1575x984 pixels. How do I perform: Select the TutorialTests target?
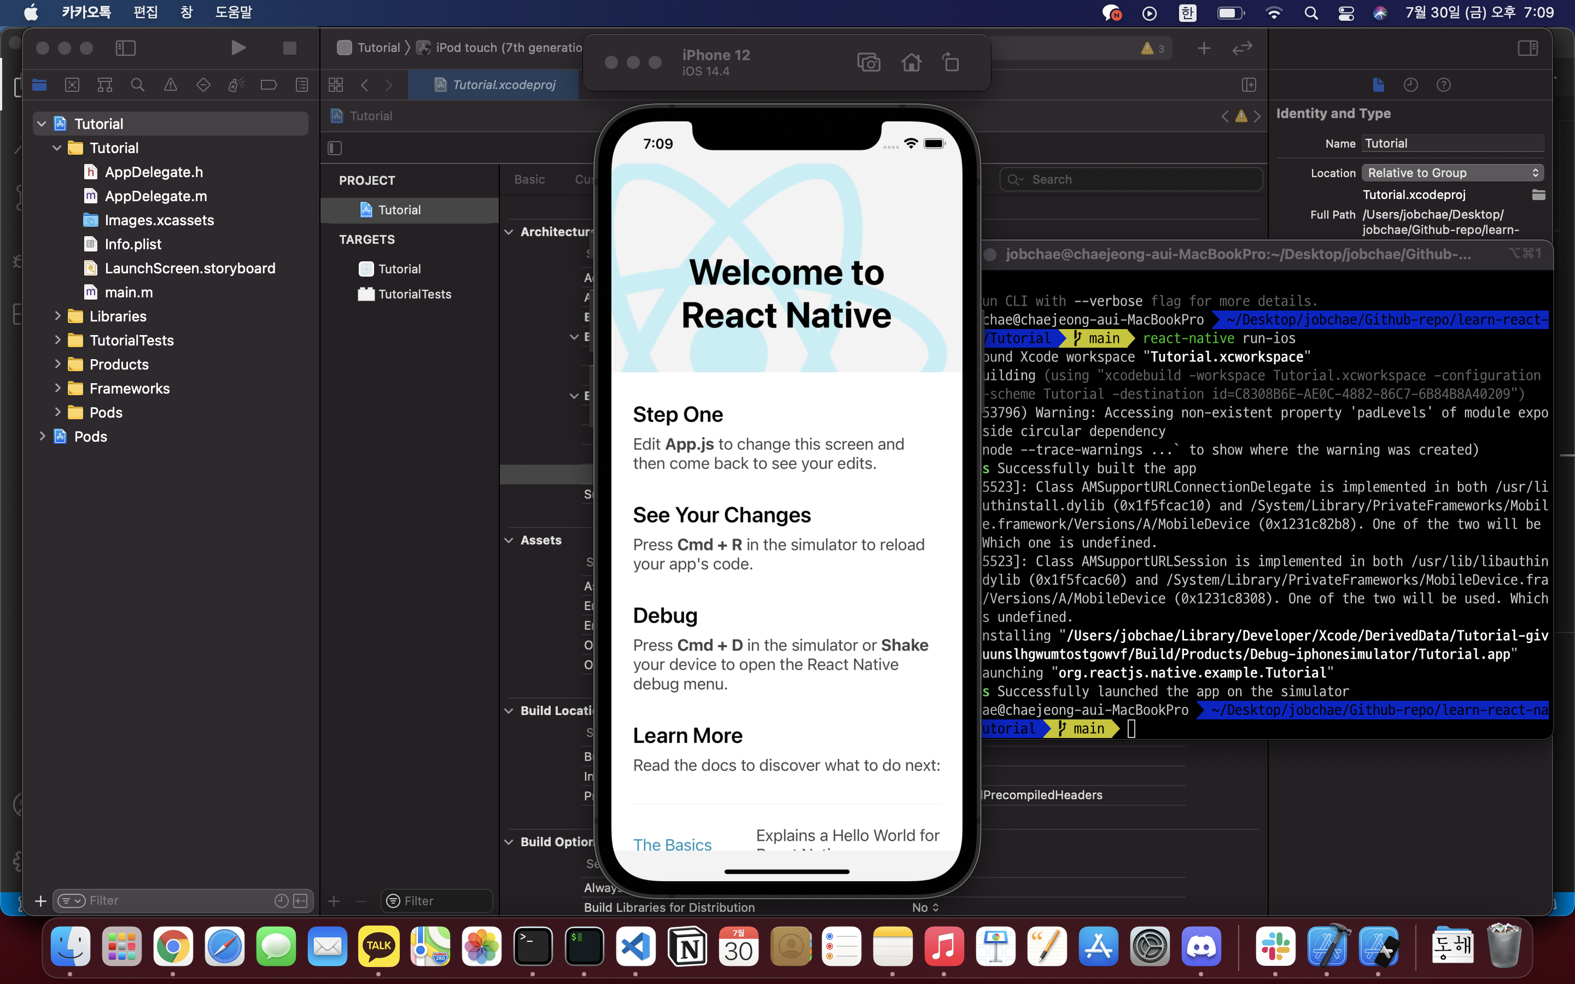point(415,294)
